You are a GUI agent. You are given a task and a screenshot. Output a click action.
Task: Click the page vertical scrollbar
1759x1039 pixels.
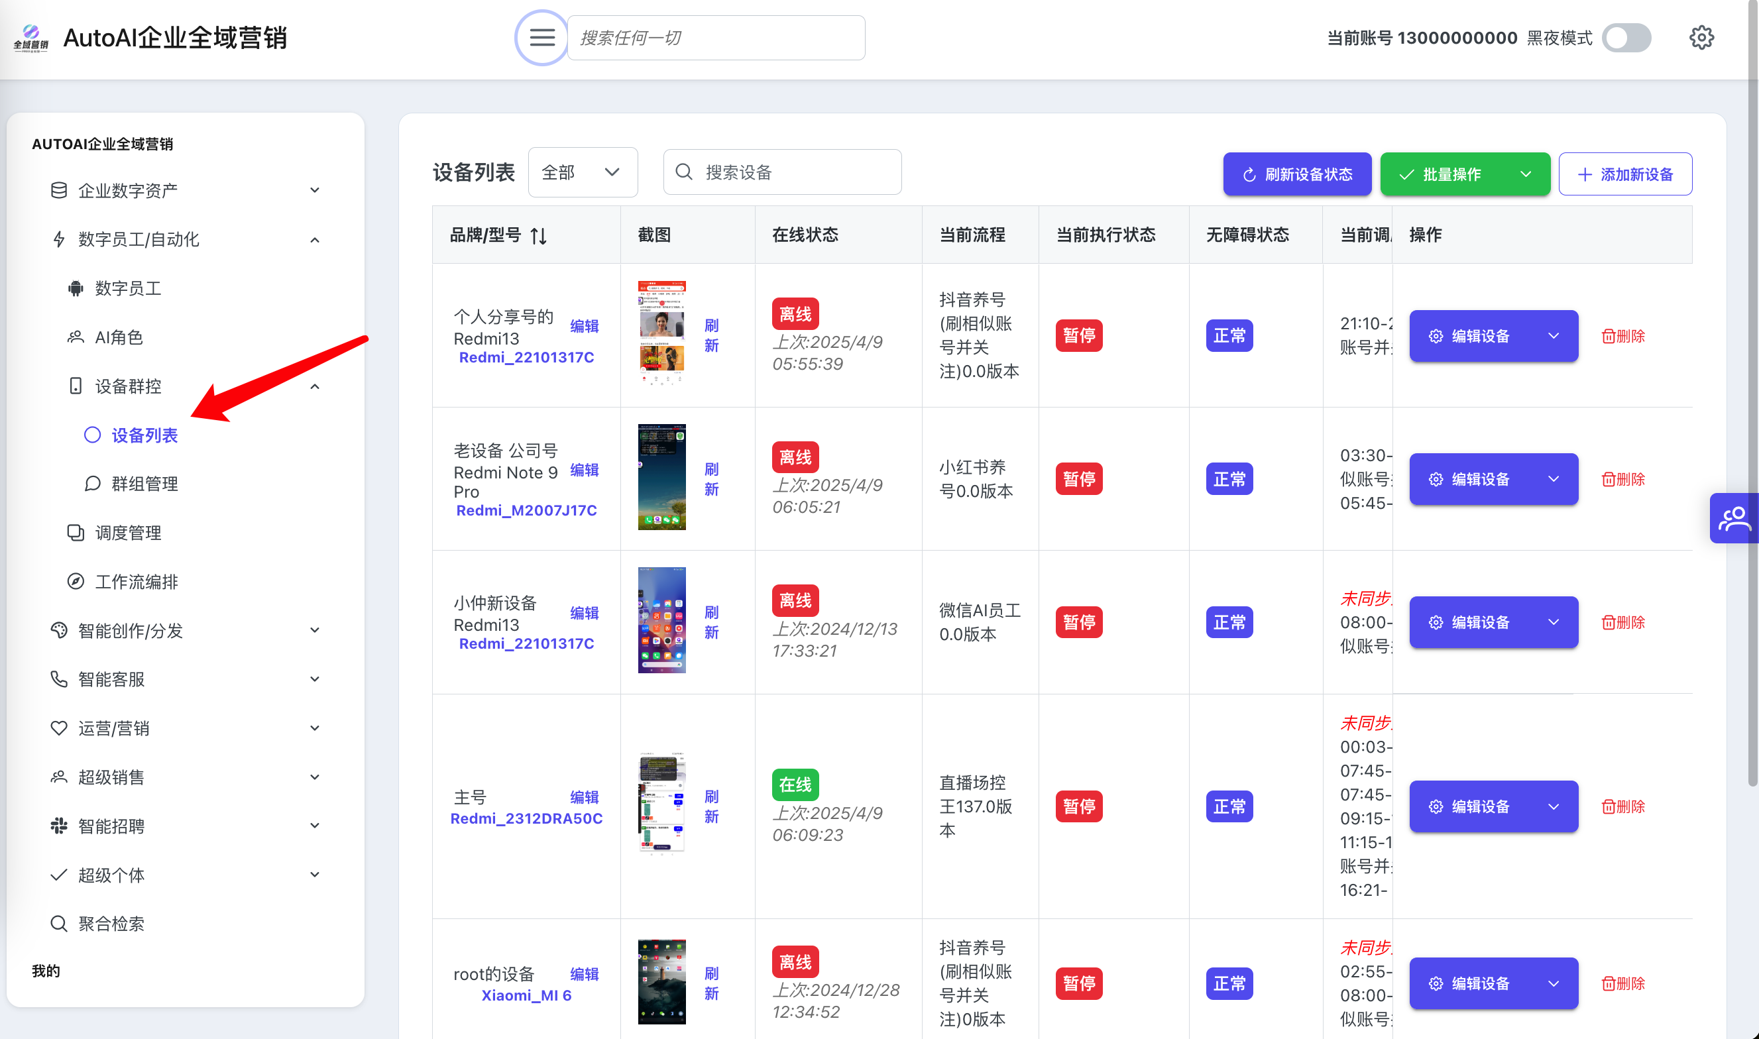point(1752,392)
